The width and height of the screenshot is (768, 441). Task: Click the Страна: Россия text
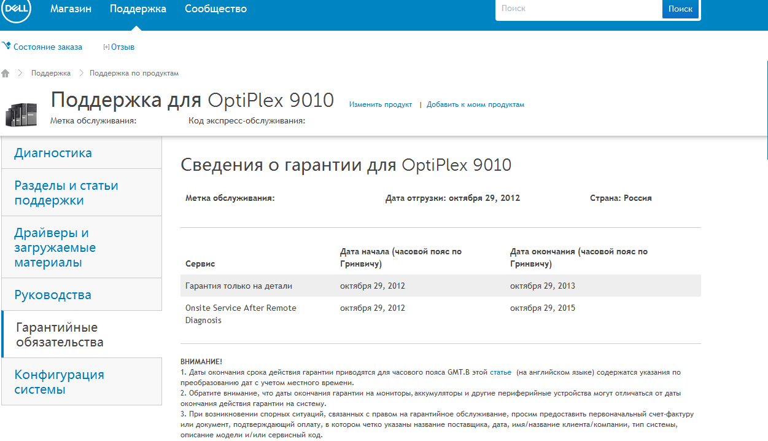tap(621, 198)
